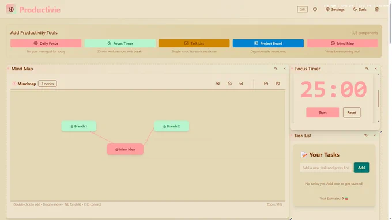This screenshot has width=392, height=220.
Task: Click the Focus Timer scroll down arrow
Action: pyautogui.click(x=379, y=121)
